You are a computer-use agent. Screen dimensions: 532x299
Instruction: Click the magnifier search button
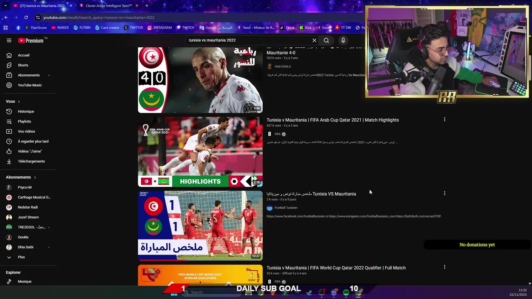click(326, 40)
